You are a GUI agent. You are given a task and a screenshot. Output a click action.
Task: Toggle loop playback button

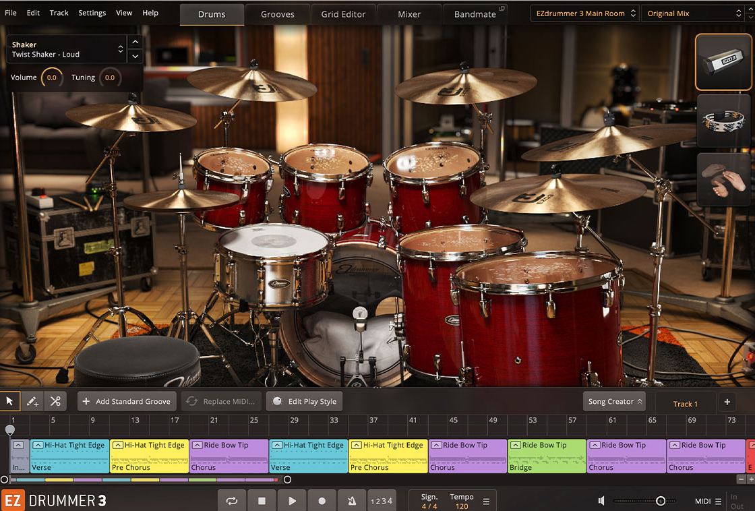232,501
